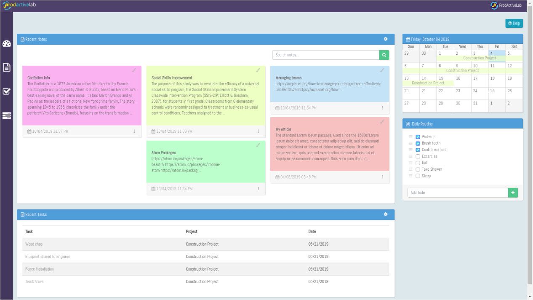Click the Help button

pos(514,23)
